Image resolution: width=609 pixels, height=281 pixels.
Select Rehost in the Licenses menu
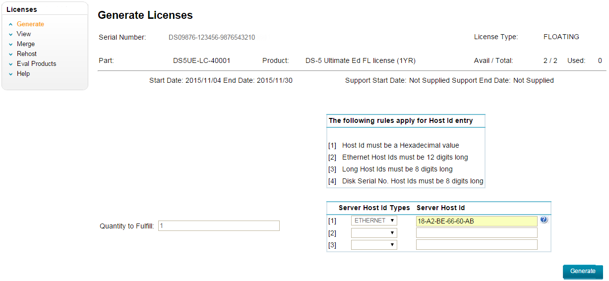[x=27, y=54]
